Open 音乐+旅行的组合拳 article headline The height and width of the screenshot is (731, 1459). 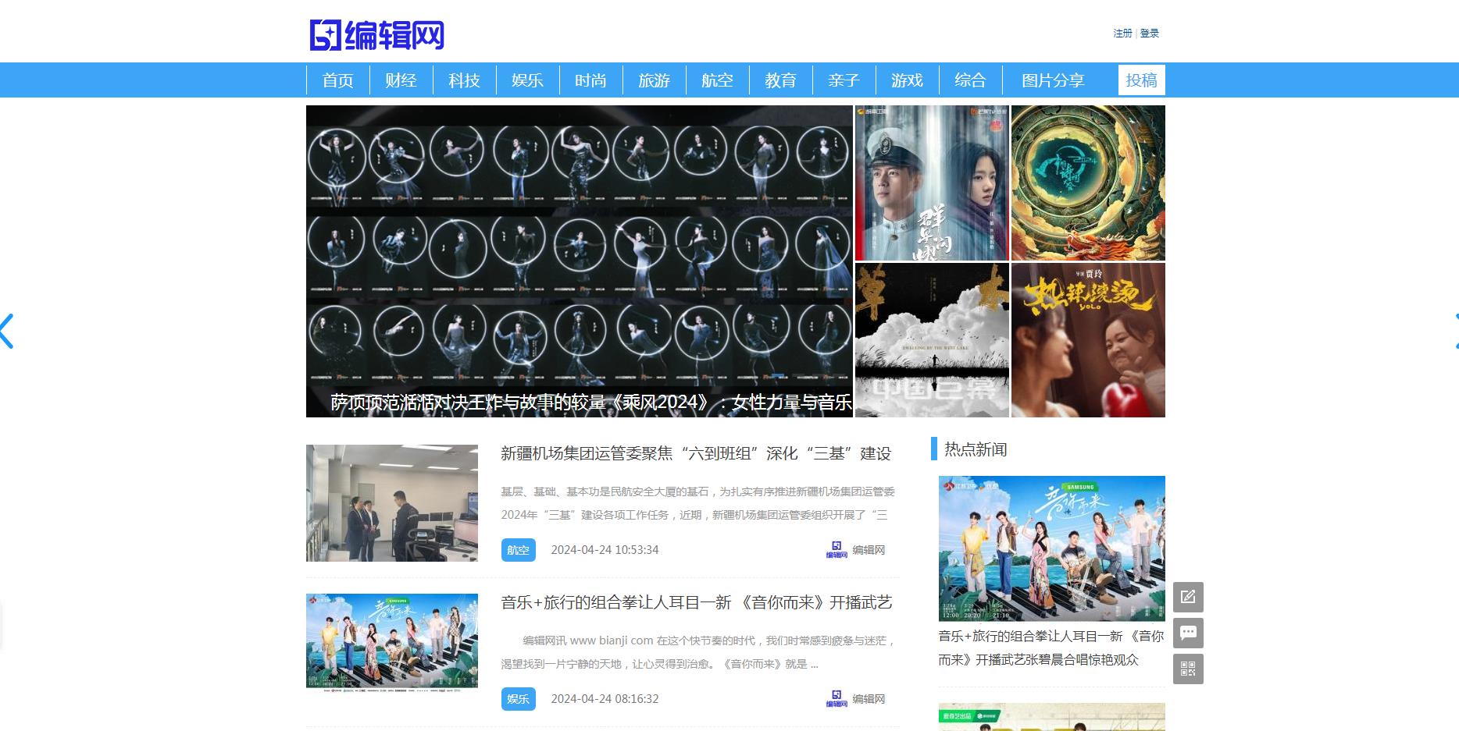697,603
